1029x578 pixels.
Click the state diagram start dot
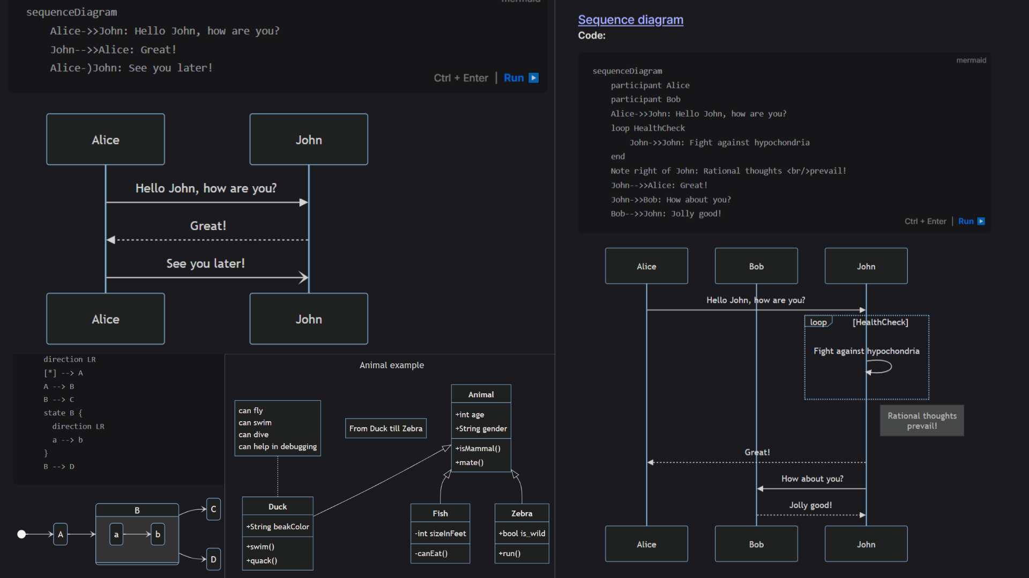pyautogui.click(x=21, y=534)
